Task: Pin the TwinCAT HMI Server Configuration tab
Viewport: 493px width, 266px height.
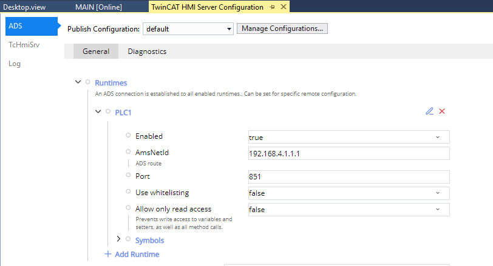Action: pos(272,7)
